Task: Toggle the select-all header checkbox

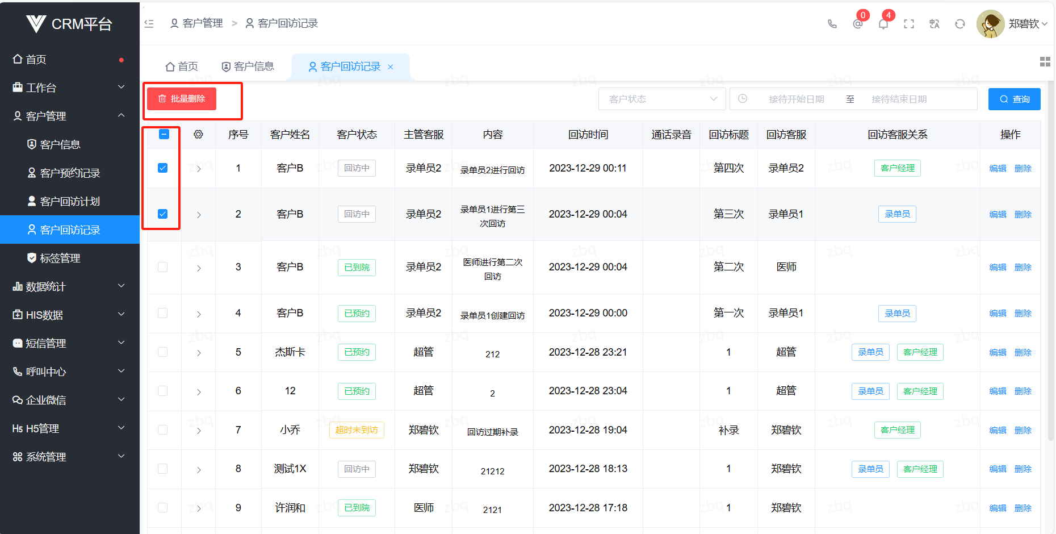Action: point(164,135)
